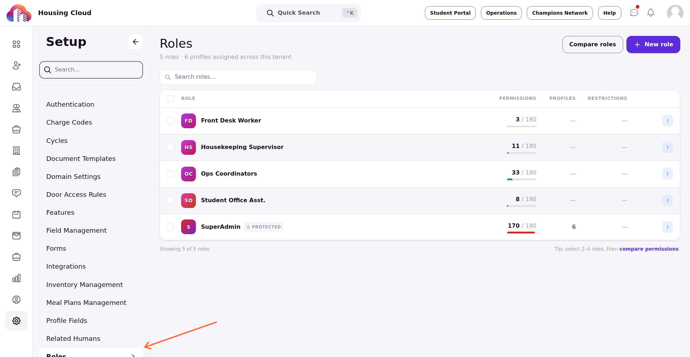The height and width of the screenshot is (357, 690).
Task: Open the inbox tray icon in sidebar
Action: (x=16, y=87)
